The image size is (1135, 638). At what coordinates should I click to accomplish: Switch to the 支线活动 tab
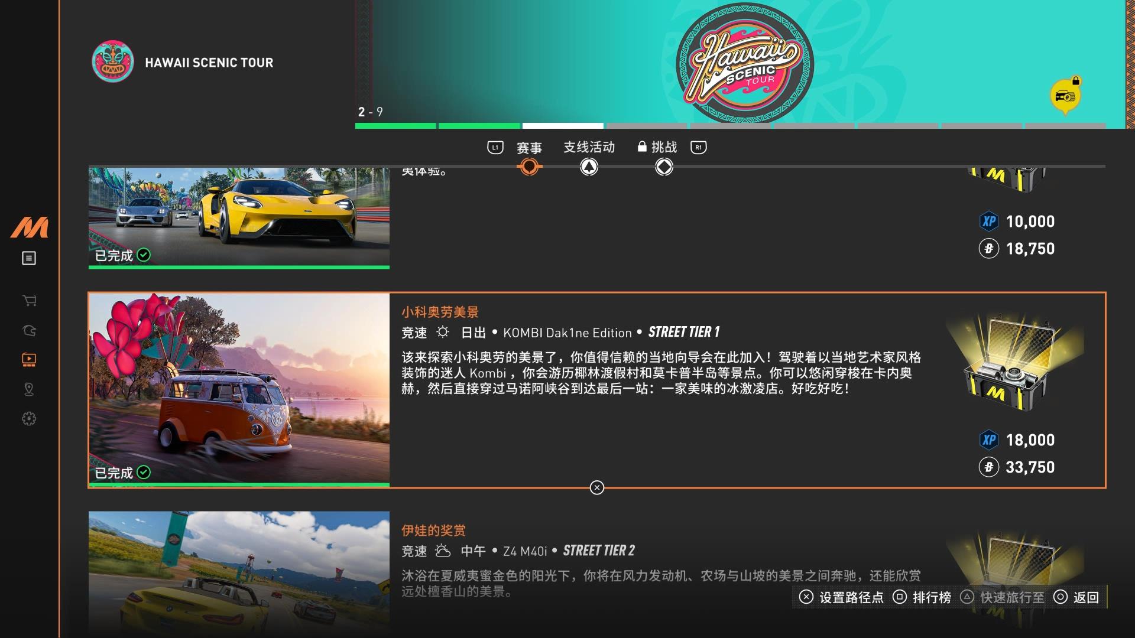click(x=589, y=147)
